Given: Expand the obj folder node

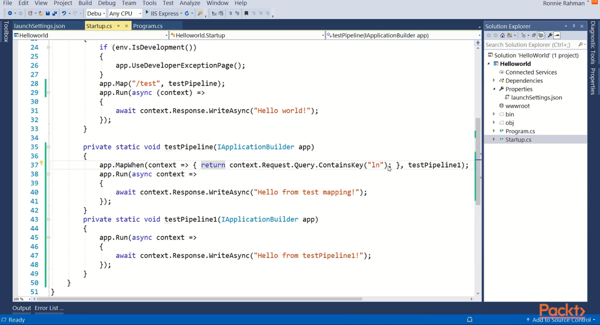Looking at the screenshot, I should (494, 123).
